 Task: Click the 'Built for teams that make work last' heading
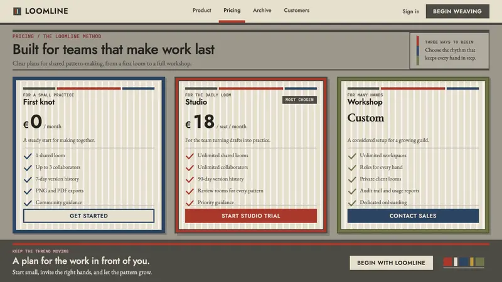click(114, 50)
